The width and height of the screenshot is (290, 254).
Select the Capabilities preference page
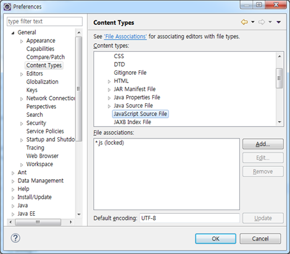click(40, 49)
